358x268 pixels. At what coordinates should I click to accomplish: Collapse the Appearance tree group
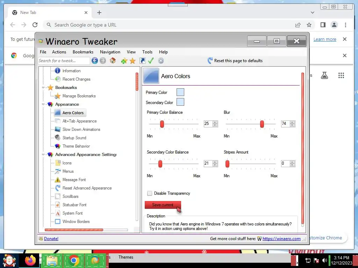tap(43, 104)
